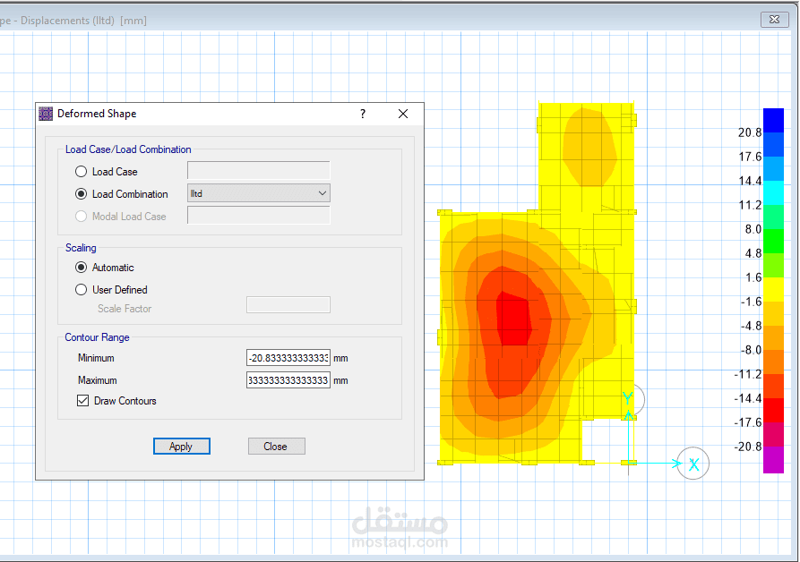Click the Minimum contour range field
Screen dimensions: 800x562
tap(288, 358)
